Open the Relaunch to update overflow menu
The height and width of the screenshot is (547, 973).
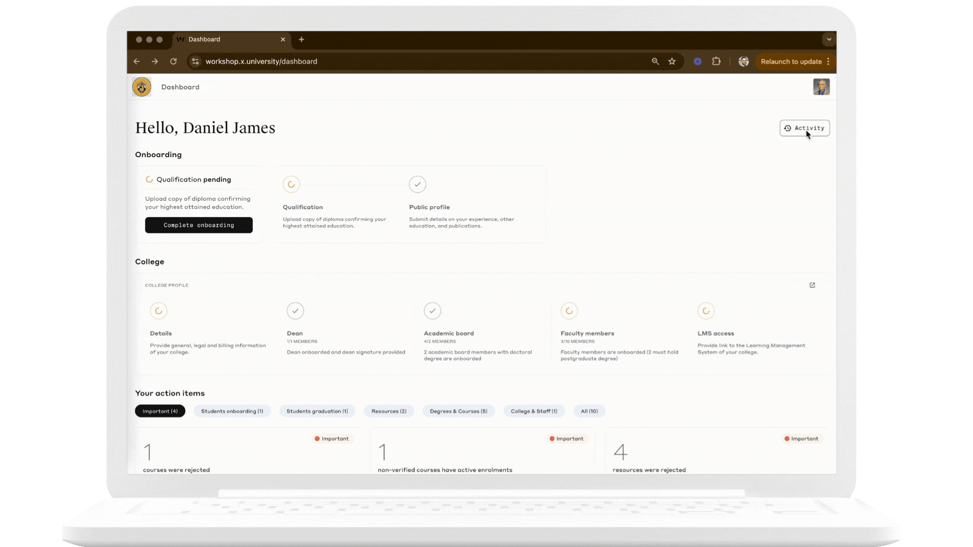(x=828, y=61)
